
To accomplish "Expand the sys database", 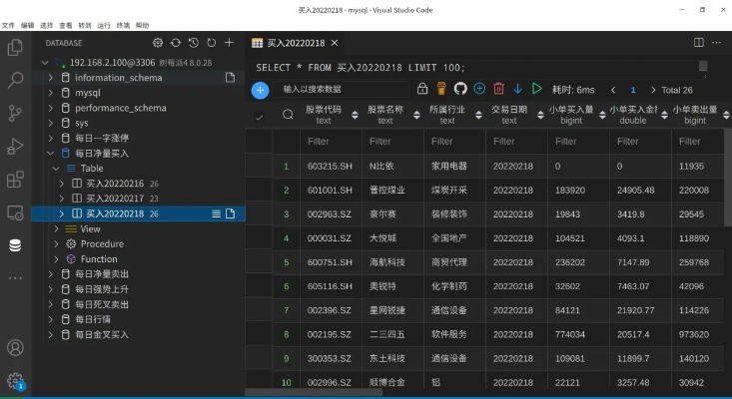I will tap(50, 123).
